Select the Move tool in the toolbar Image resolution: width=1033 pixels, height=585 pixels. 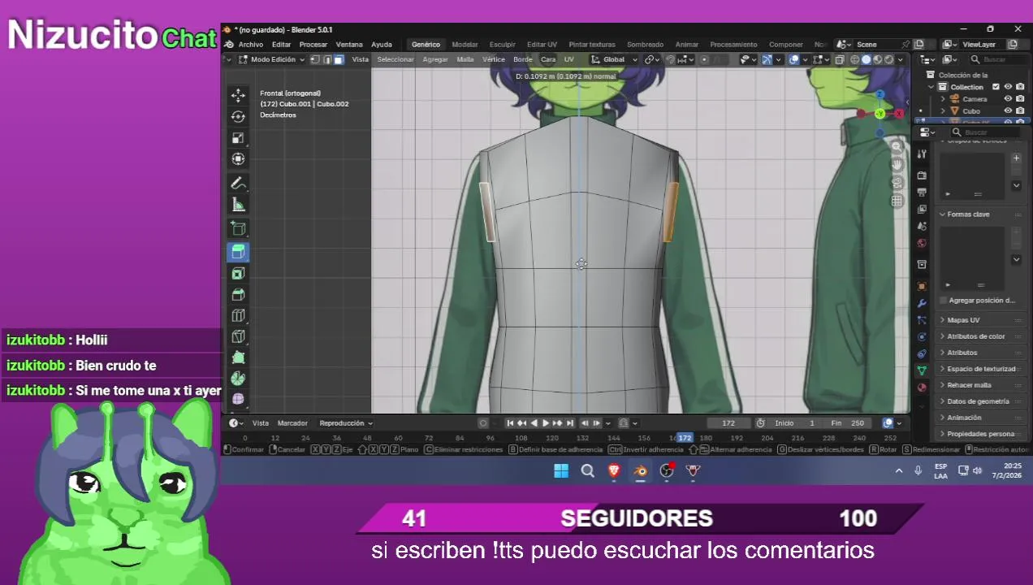[x=238, y=95]
